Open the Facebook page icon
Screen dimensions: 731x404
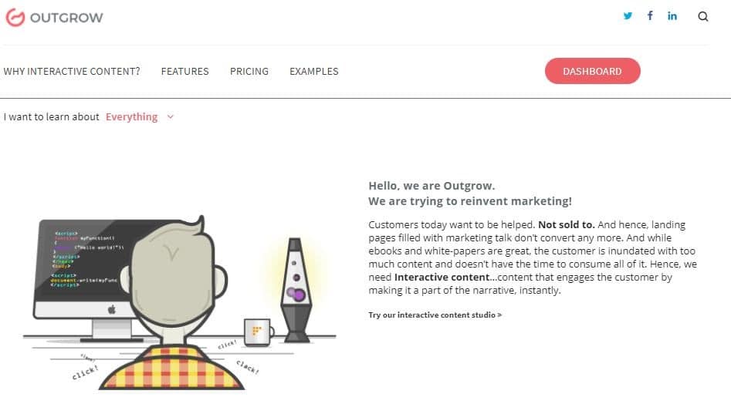pyautogui.click(x=650, y=16)
